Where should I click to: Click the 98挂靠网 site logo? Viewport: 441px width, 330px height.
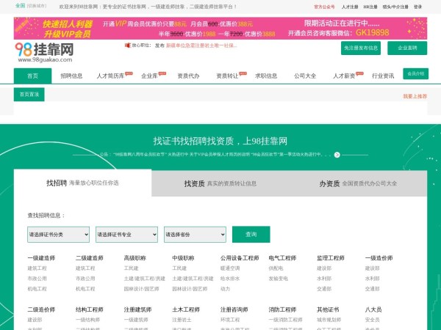pyautogui.click(x=44, y=51)
